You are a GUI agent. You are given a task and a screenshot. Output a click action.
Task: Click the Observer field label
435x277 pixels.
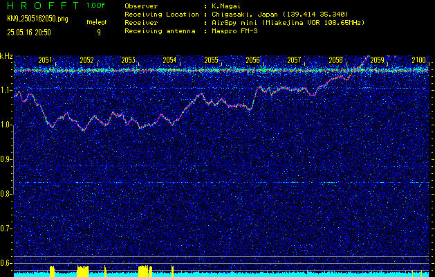point(141,6)
